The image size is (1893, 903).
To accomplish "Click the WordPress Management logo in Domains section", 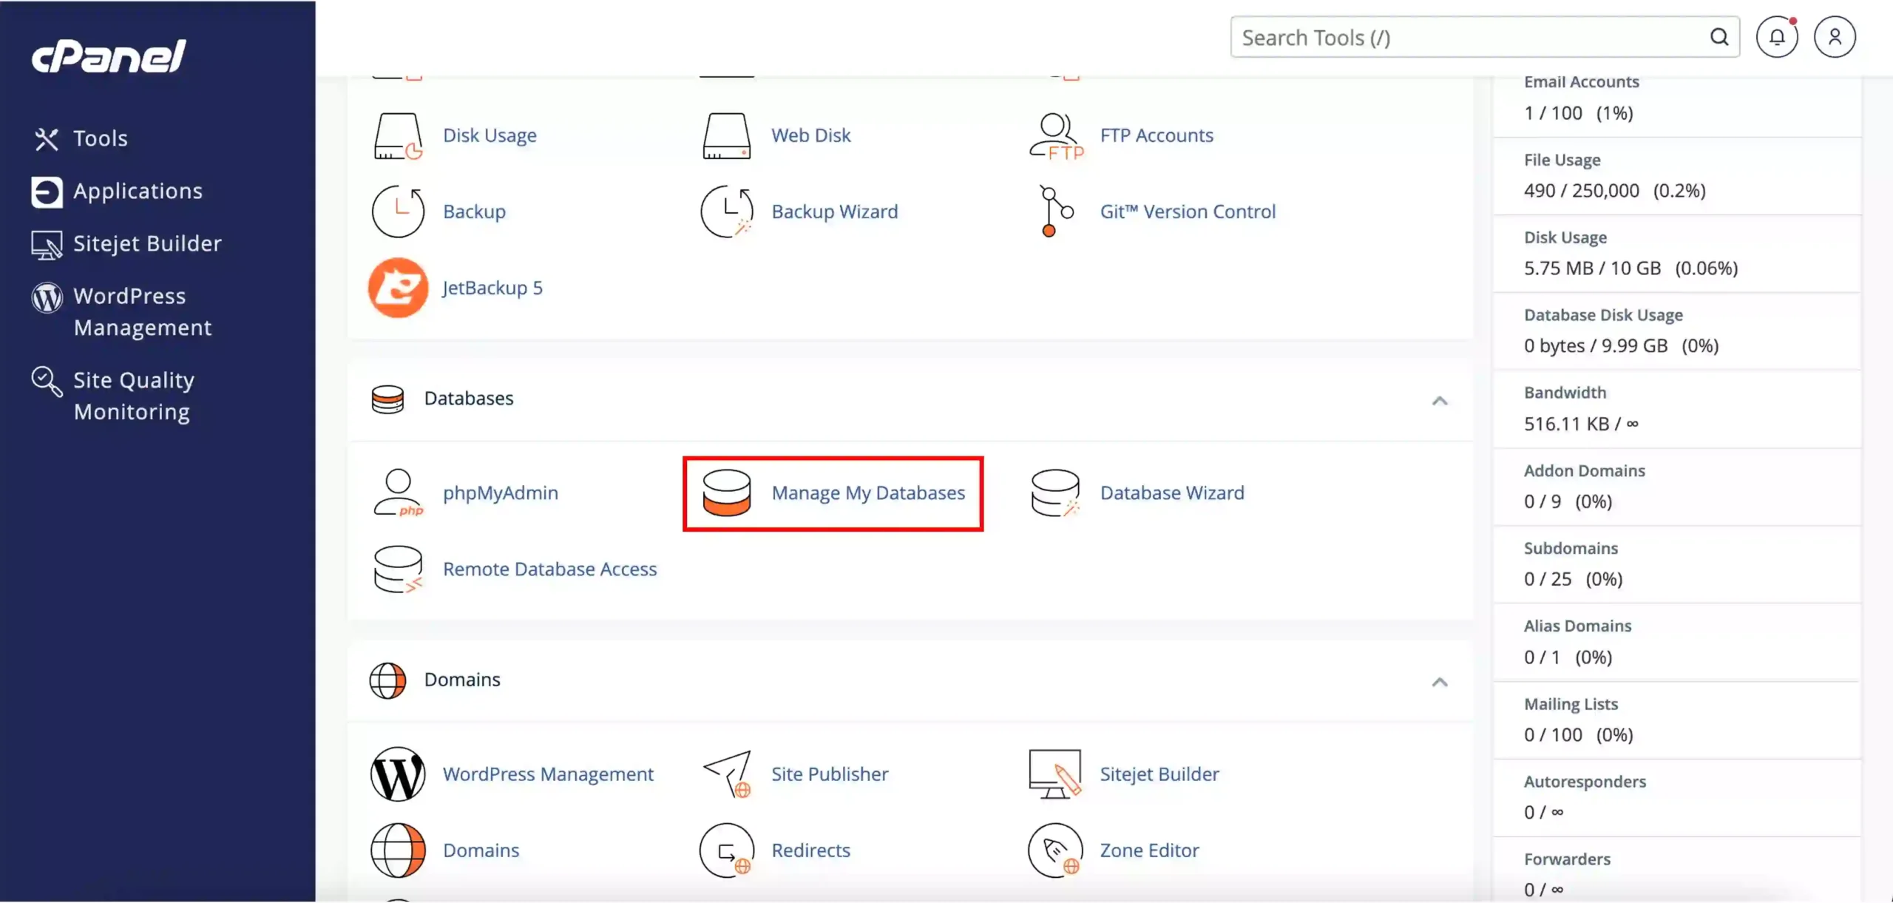I will [x=398, y=774].
